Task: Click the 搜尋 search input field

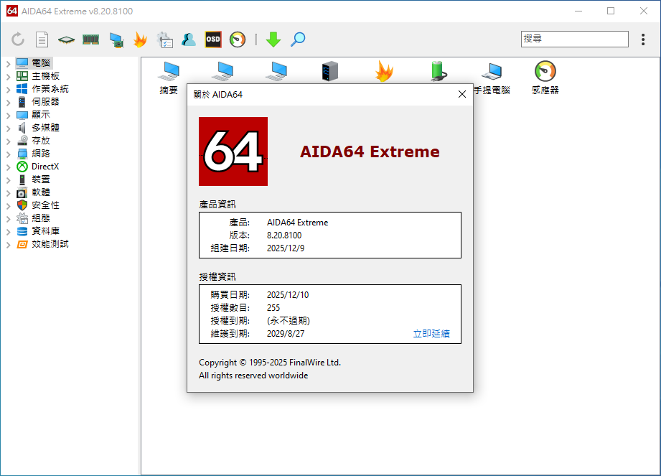Action: (x=574, y=39)
